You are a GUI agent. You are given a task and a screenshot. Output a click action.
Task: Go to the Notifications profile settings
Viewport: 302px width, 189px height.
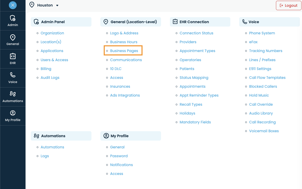(x=121, y=165)
